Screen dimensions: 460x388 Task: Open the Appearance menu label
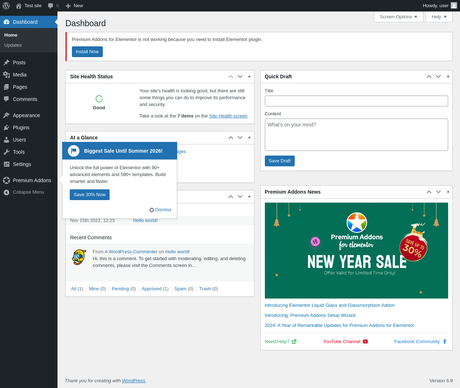27,115
